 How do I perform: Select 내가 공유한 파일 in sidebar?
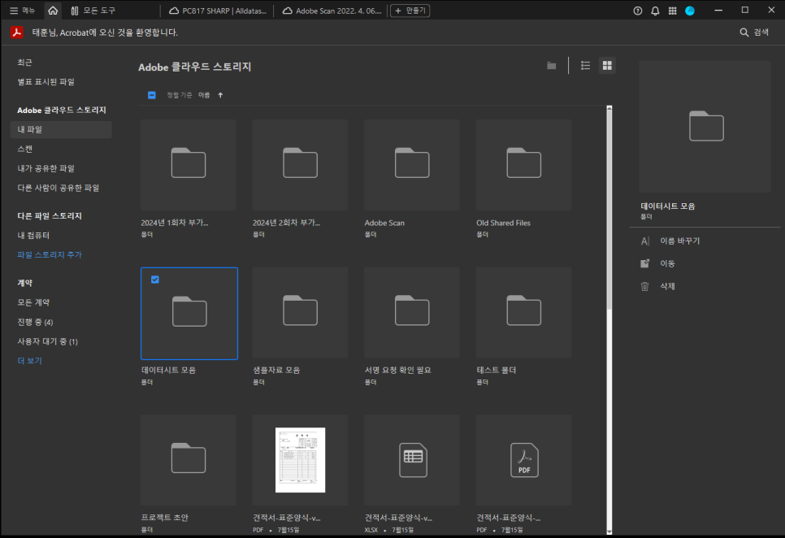point(46,169)
